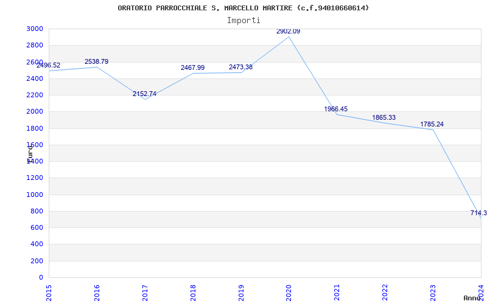Click x-axis year 2019

(241, 292)
